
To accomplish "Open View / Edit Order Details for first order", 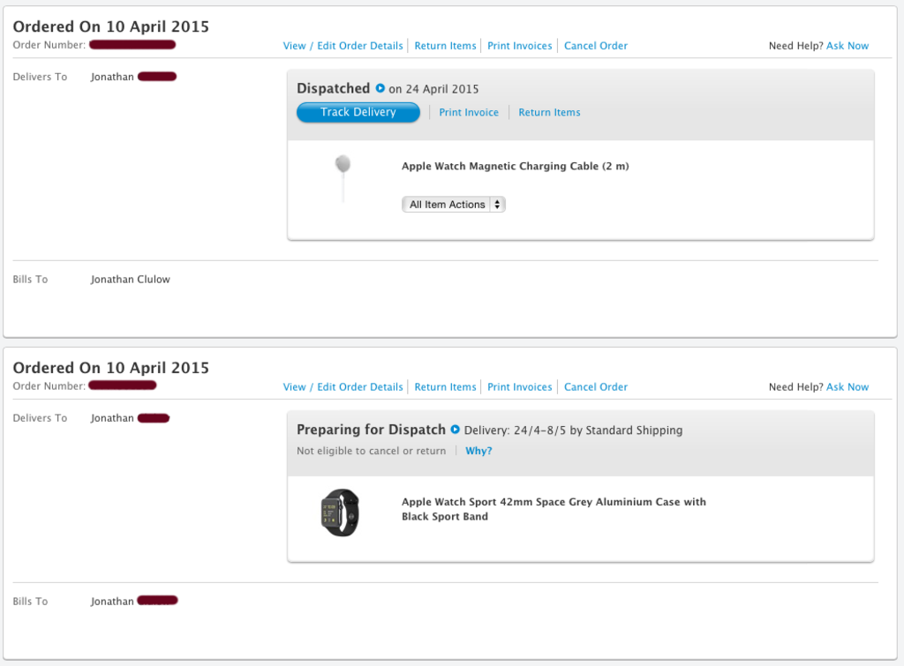I will click(x=343, y=46).
